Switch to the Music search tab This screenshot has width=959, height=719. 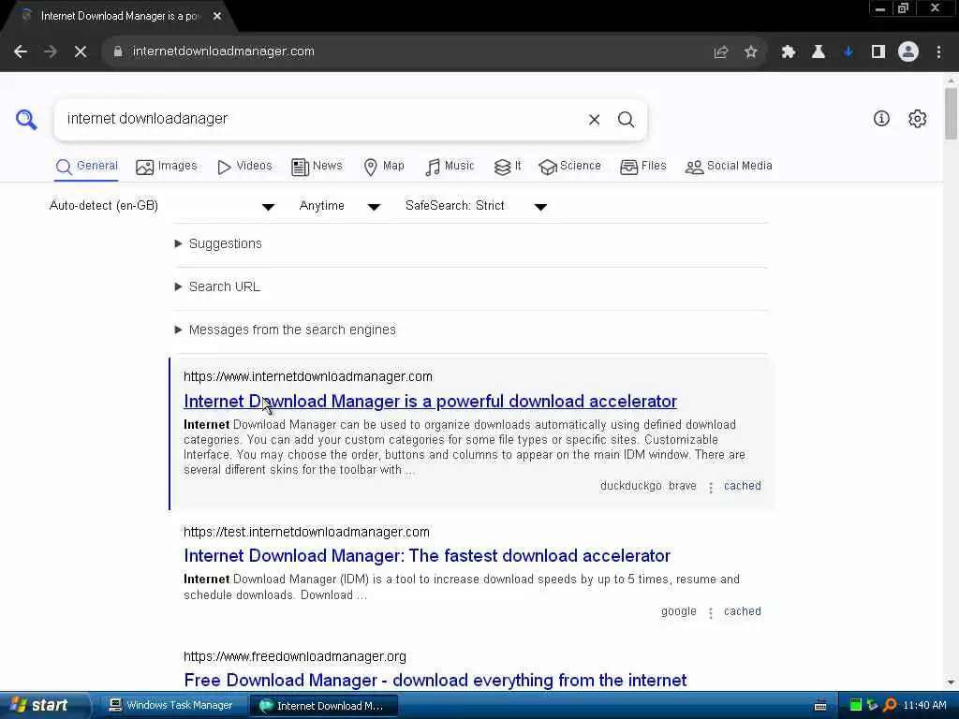pyautogui.click(x=450, y=167)
